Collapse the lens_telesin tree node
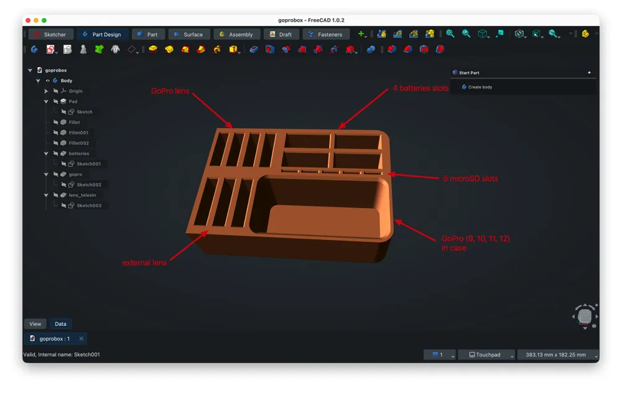Screen dimensions: 622x393 (x=46, y=195)
